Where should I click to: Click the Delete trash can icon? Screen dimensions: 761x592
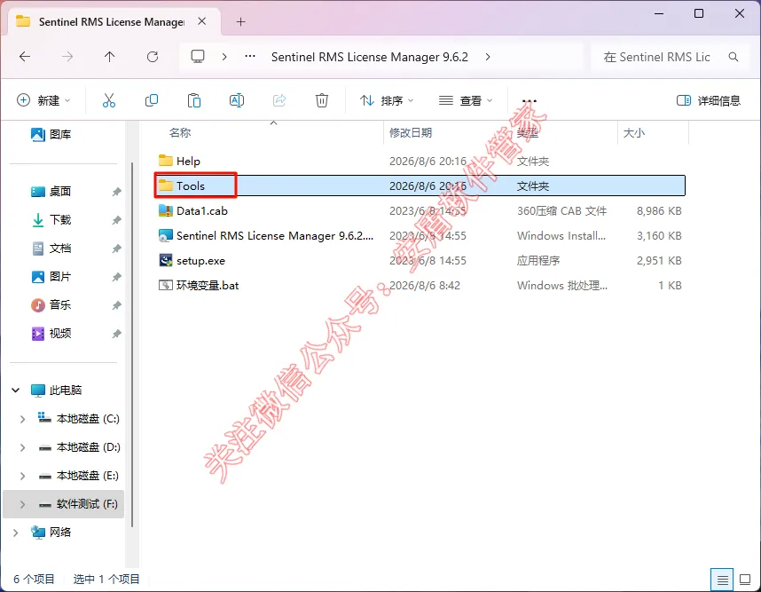point(322,100)
